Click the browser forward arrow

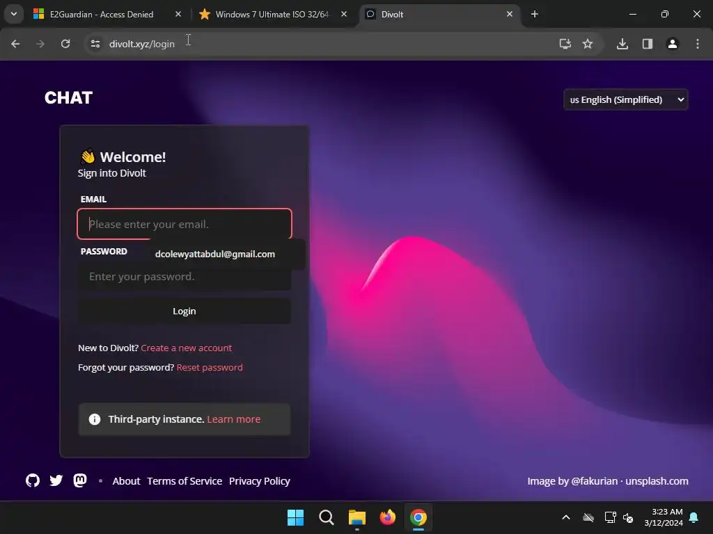tap(40, 44)
